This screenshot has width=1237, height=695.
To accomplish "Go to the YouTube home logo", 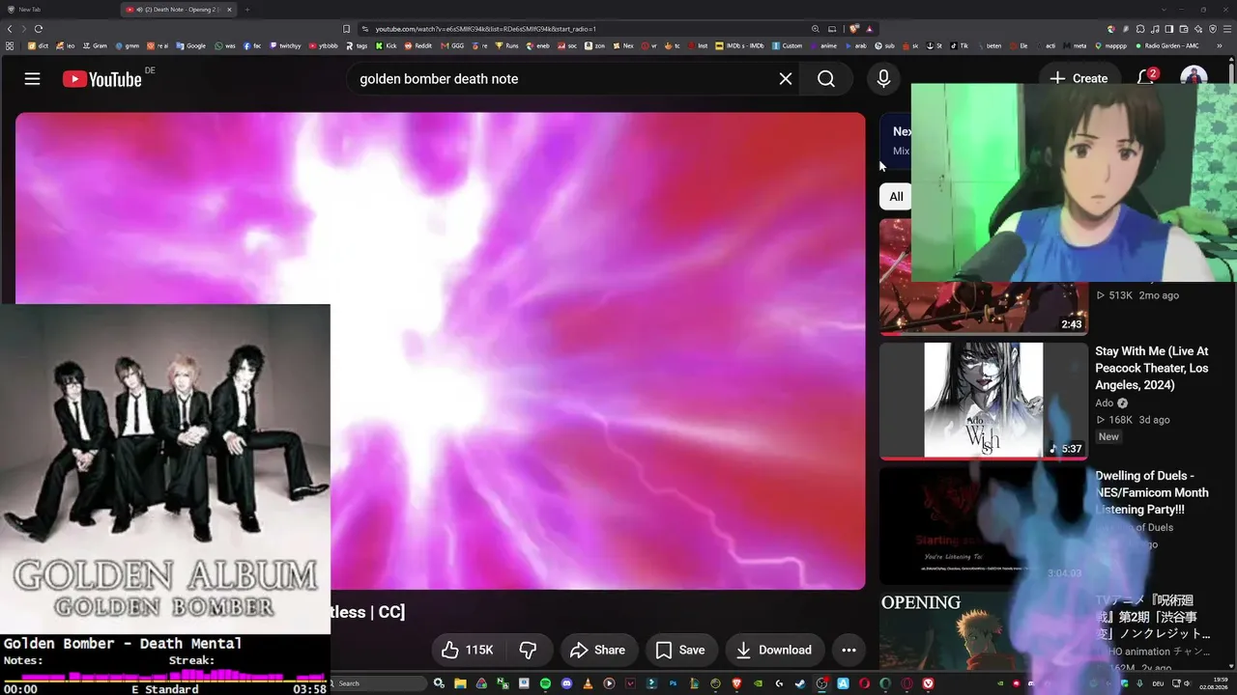I will 102,79.
